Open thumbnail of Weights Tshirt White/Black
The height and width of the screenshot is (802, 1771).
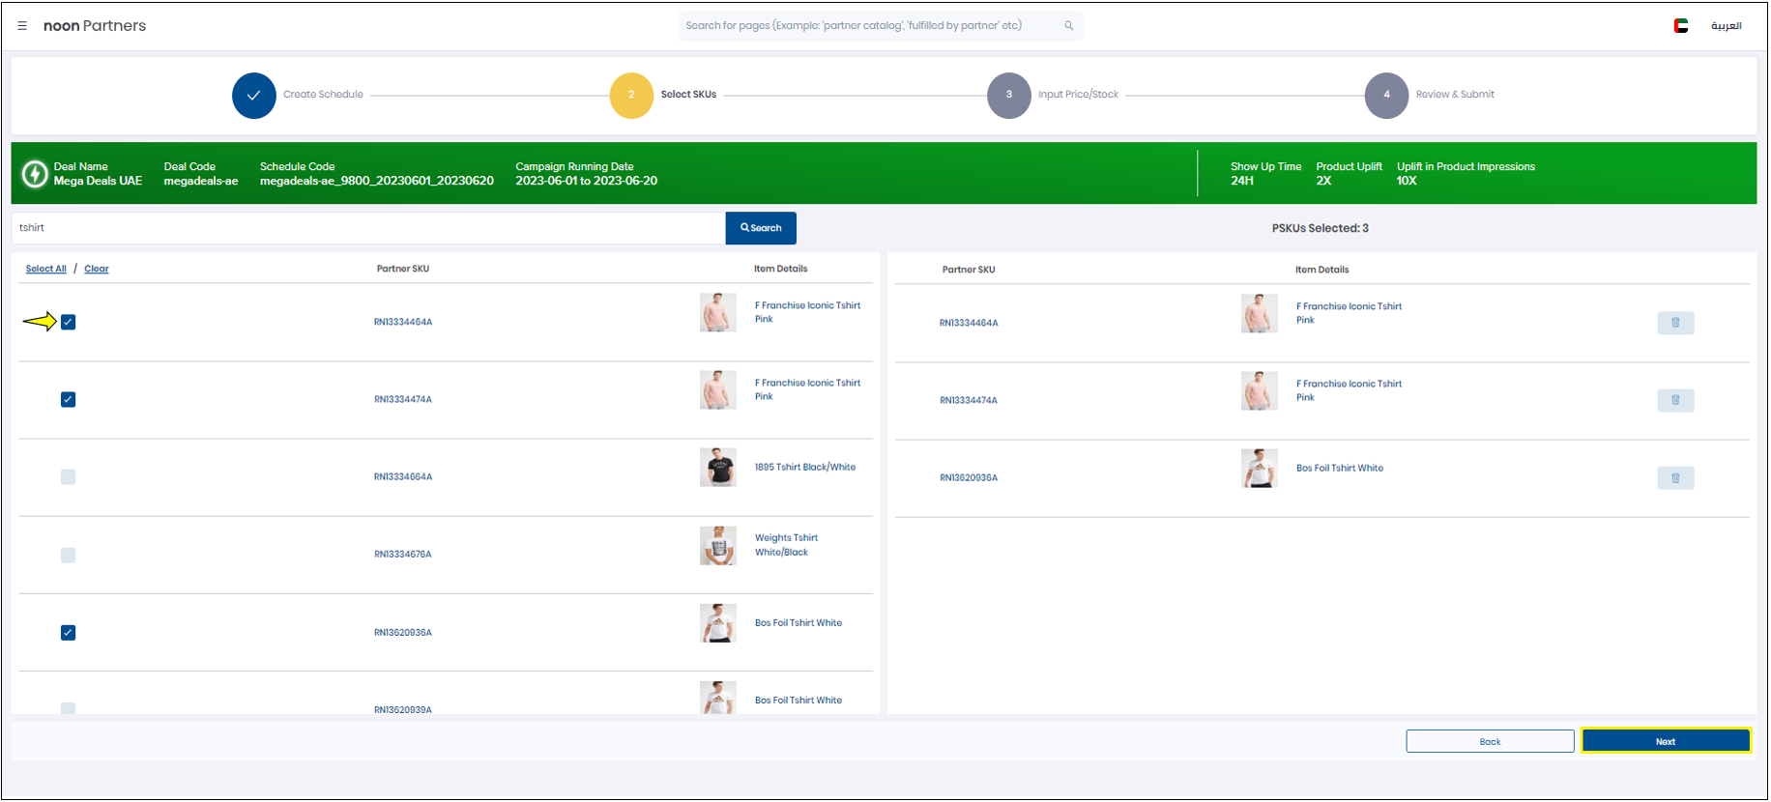pyautogui.click(x=717, y=546)
